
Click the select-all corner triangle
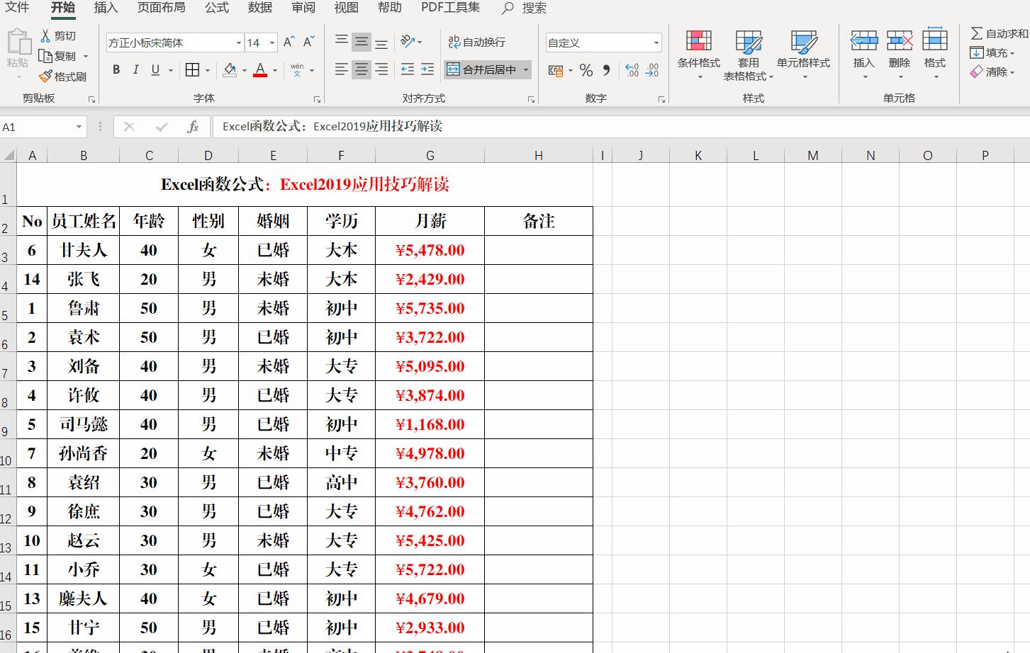coord(8,156)
